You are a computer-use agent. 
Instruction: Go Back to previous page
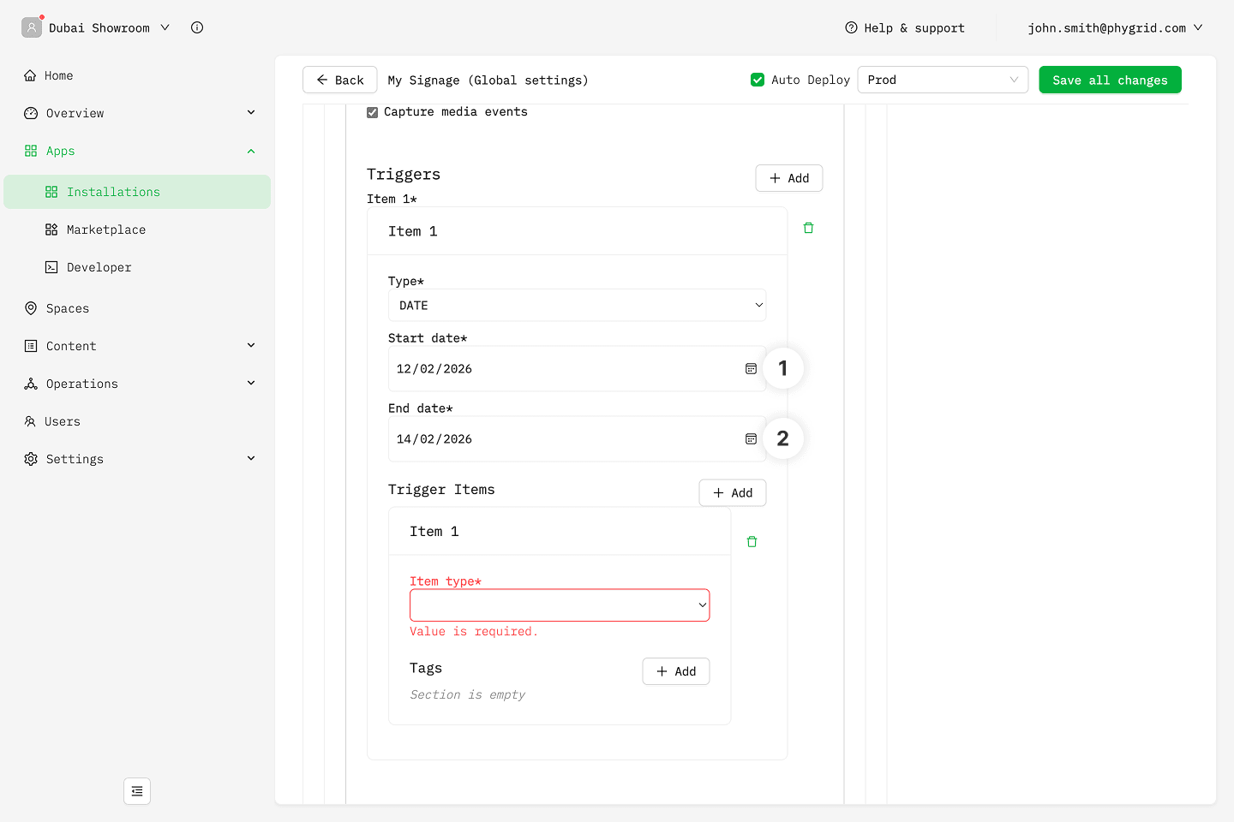click(340, 80)
